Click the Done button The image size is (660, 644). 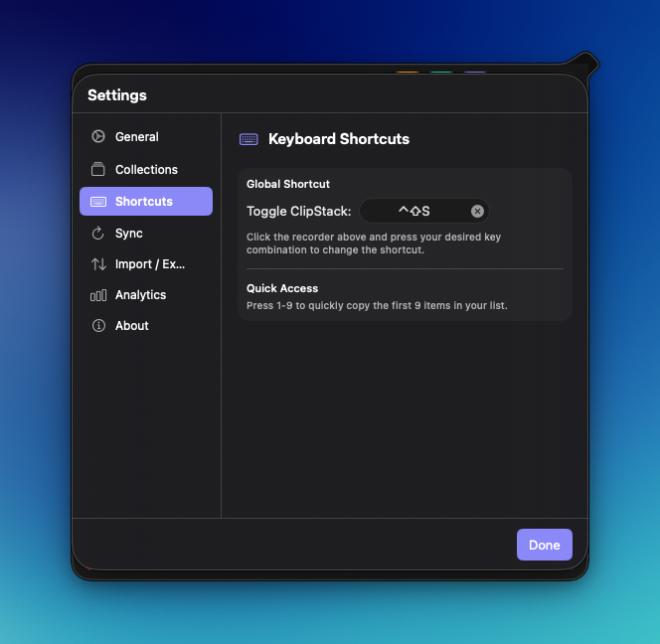545,545
